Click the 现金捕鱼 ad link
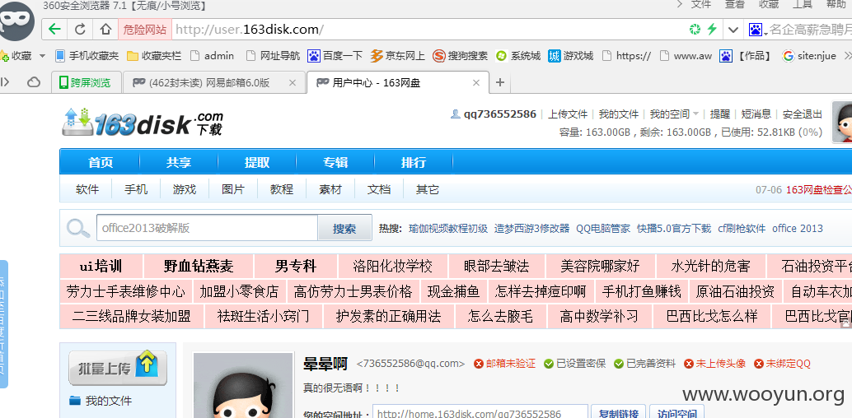The width and height of the screenshot is (852, 418). [454, 291]
